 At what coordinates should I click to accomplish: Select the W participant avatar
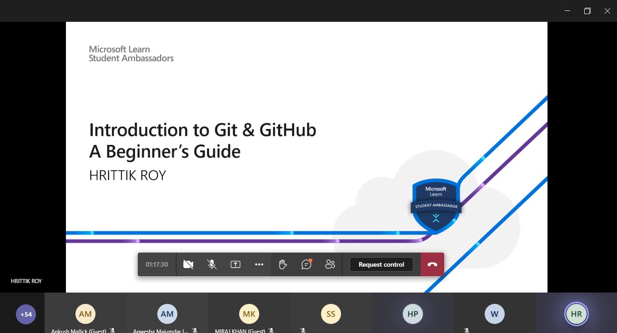coord(495,314)
